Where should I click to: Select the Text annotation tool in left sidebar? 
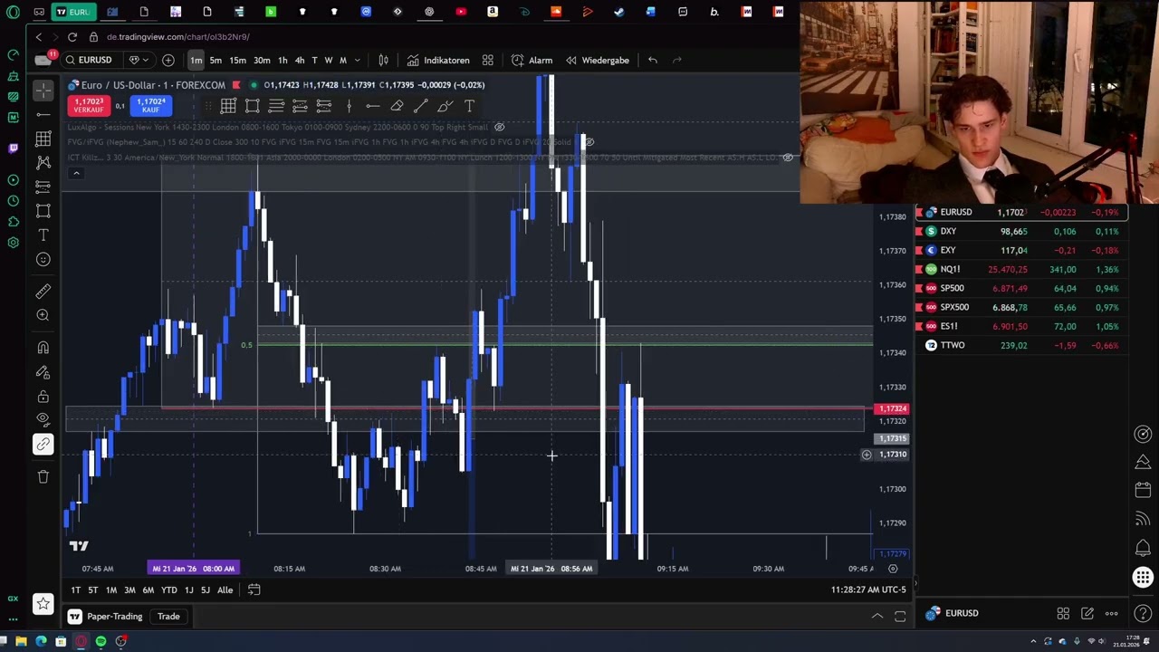point(43,235)
